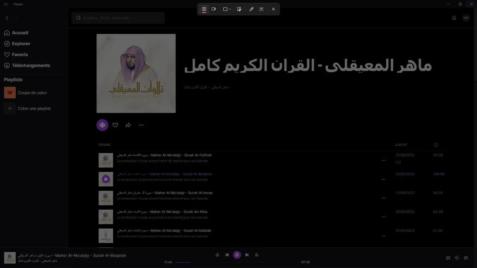Focus the Artistes, titres, podcasts search field
This screenshot has width=477, height=268.
click(118, 18)
